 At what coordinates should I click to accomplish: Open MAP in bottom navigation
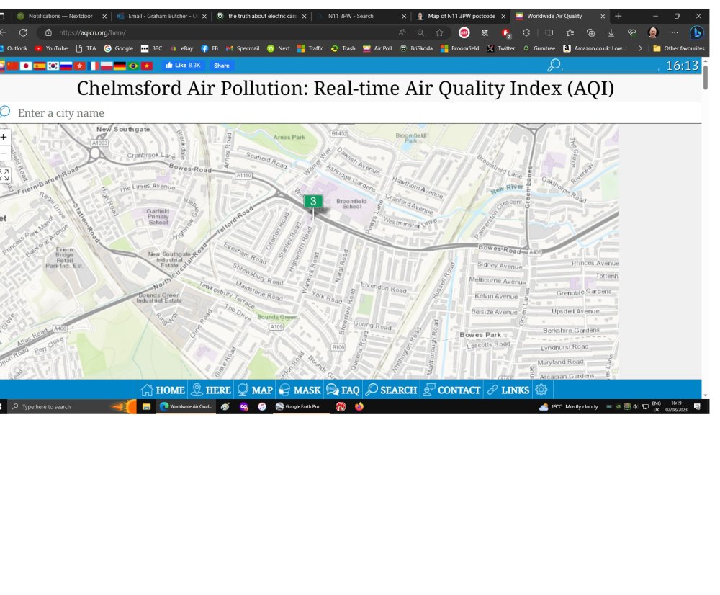coord(255,390)
